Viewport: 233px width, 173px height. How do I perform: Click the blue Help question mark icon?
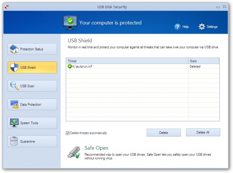[x=177, y=27]
